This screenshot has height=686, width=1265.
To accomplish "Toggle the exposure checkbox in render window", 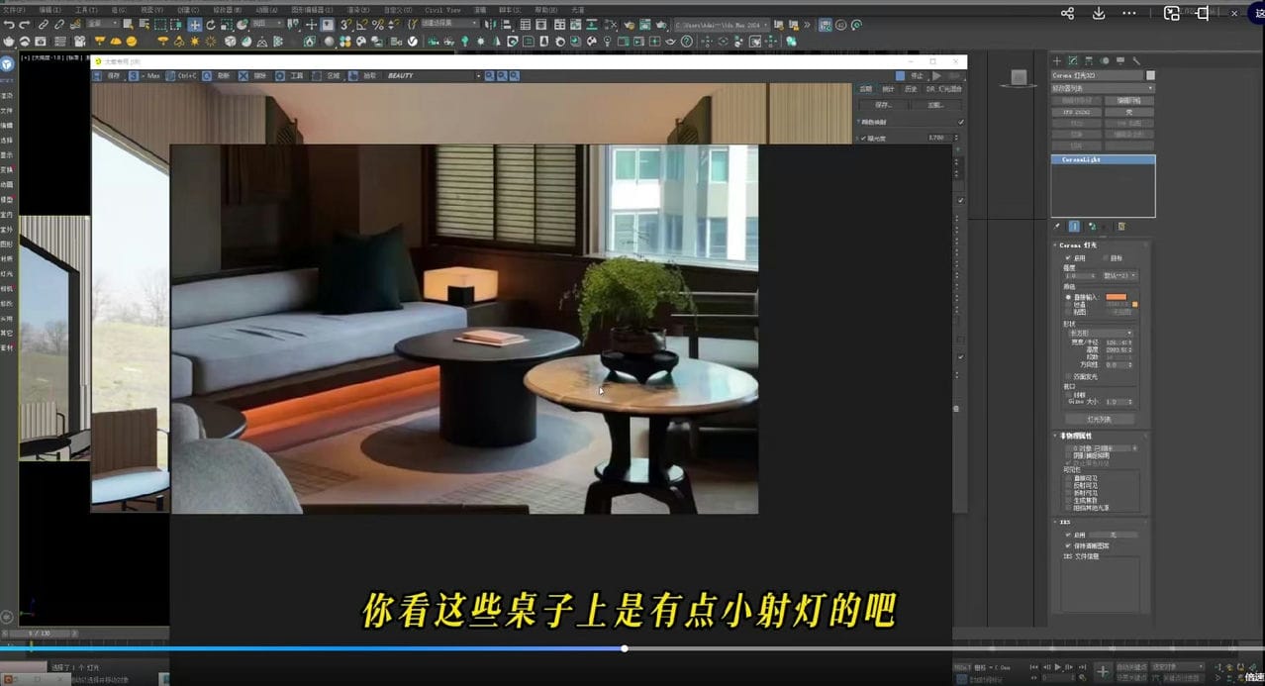I will click(x=863, y=138).
